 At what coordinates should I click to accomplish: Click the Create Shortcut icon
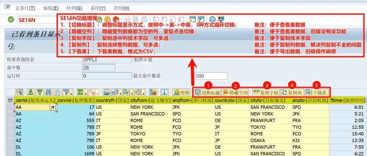click(201, 19)
